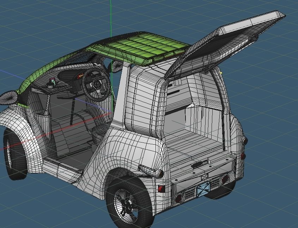This screenshot has width=298, height=228.
Task: Click the vertical pillar behind the front seats
Action: point(122,93)
